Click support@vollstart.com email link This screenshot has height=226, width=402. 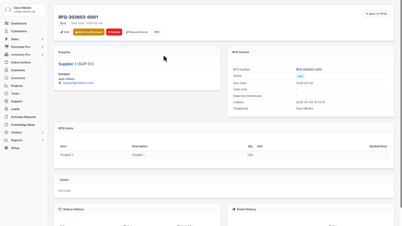click(x=78, y=83)
